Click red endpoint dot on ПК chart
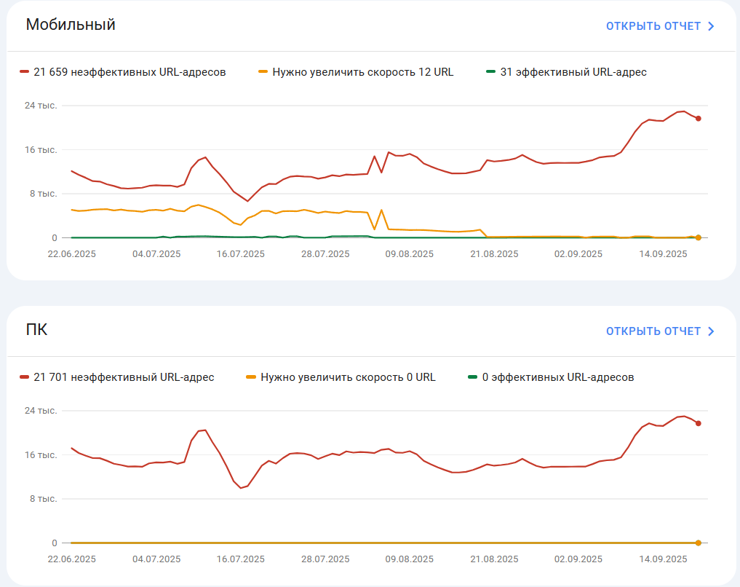 [698, 424]
